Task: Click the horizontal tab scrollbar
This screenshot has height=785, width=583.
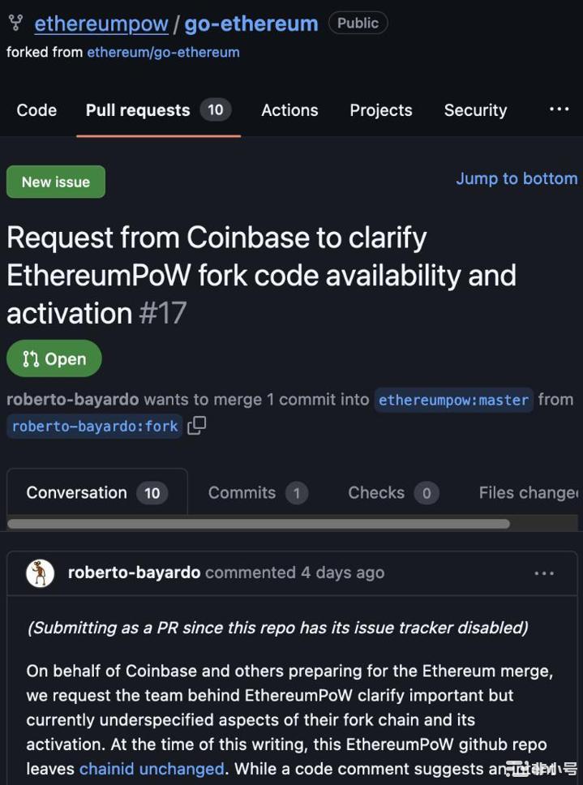Action: [x=258, y=524]
